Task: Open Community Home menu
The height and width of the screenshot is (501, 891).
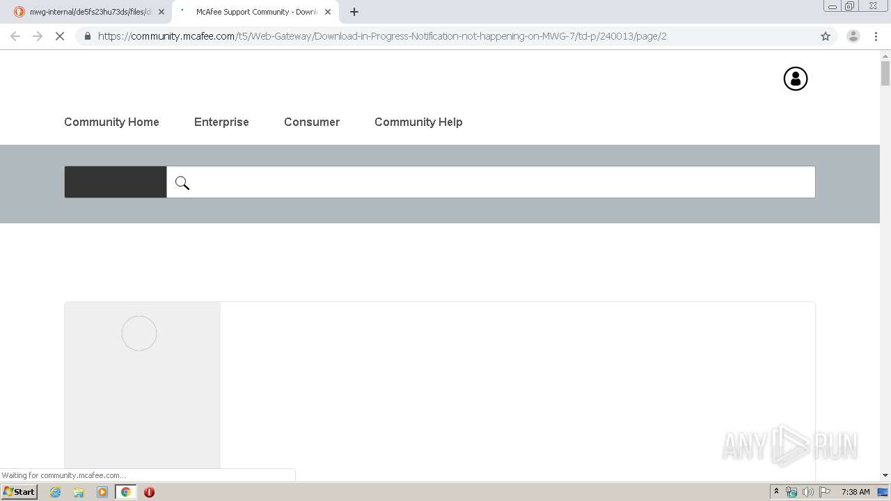Action: [111, 122]
